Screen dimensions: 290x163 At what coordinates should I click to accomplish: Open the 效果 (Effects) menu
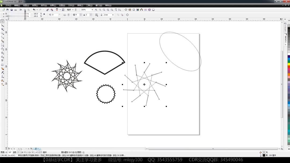(x=52, y=5)
